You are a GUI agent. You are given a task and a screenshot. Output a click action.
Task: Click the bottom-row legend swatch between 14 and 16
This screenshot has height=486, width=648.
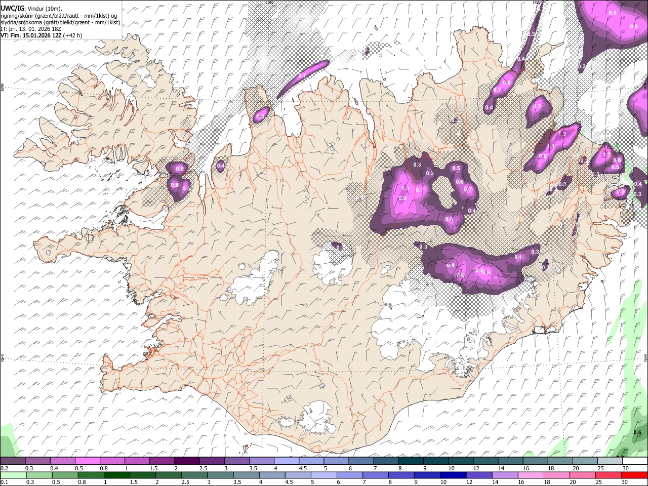tap(505, 475)
